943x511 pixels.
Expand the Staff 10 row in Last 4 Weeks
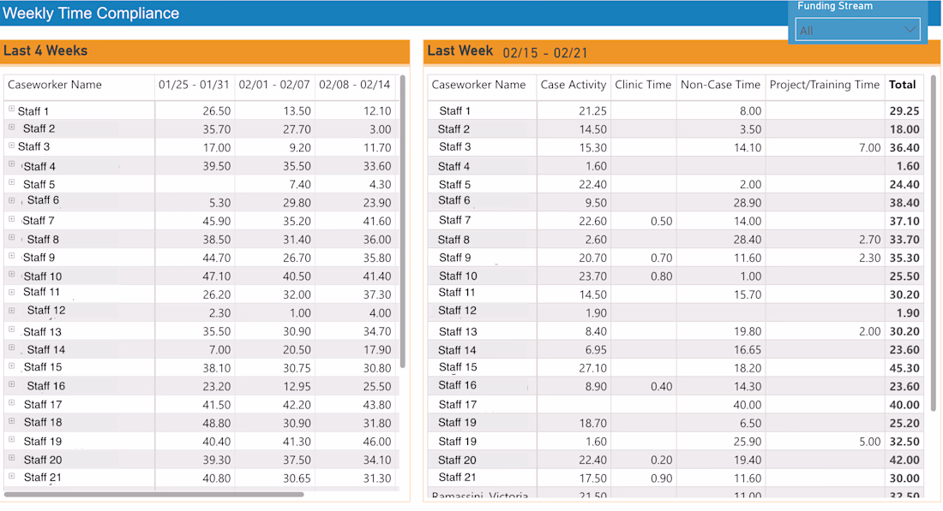pos(11,274)
